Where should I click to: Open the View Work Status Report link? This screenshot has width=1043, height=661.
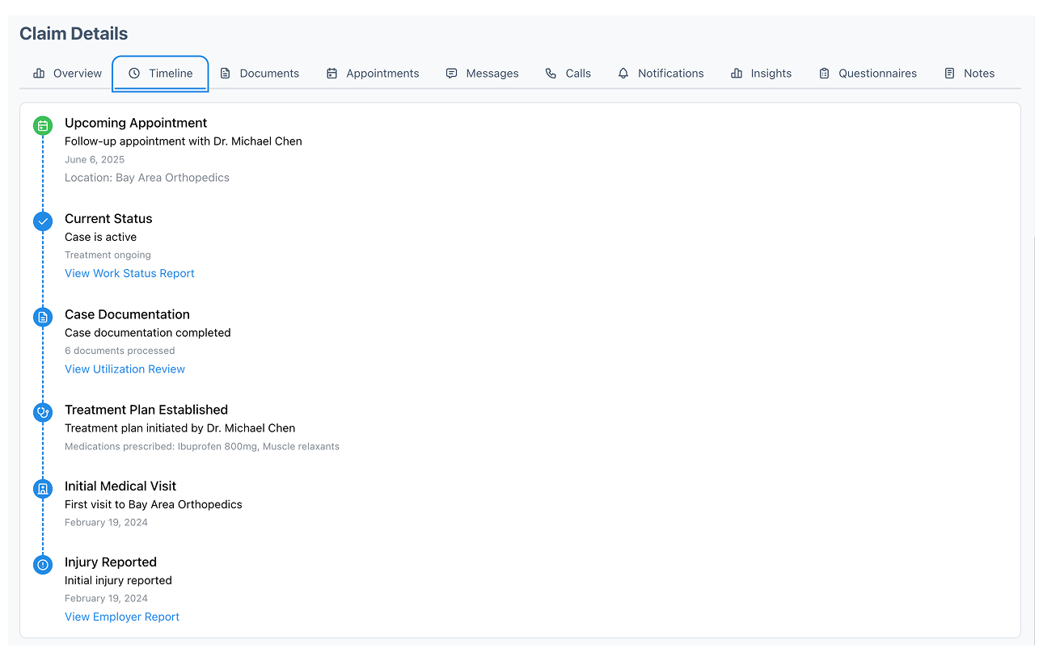(x=129, y=273)
